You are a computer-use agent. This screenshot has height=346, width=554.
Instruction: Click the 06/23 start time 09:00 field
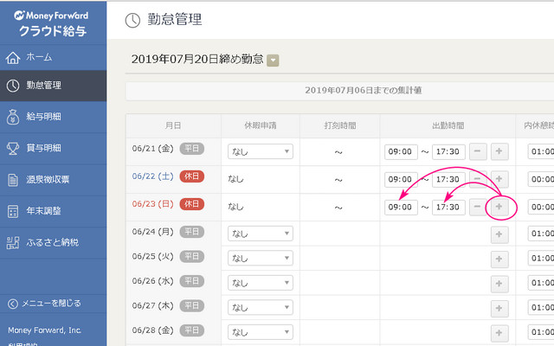(x=400, y=208)
